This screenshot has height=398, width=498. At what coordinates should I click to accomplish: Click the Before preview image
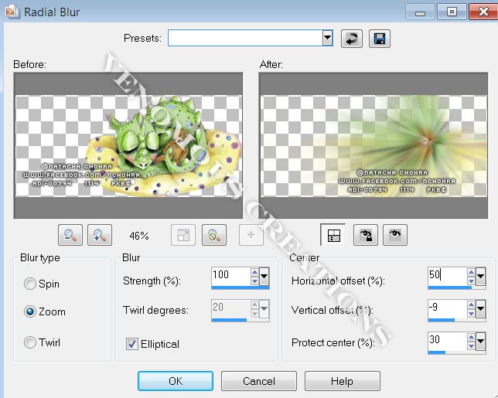pyautogui.click(x=128, y=146)
